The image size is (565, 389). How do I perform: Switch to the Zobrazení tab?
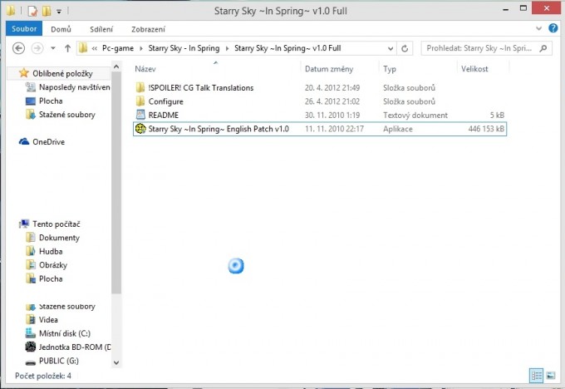pyautogui.click(x=148, y=29)
